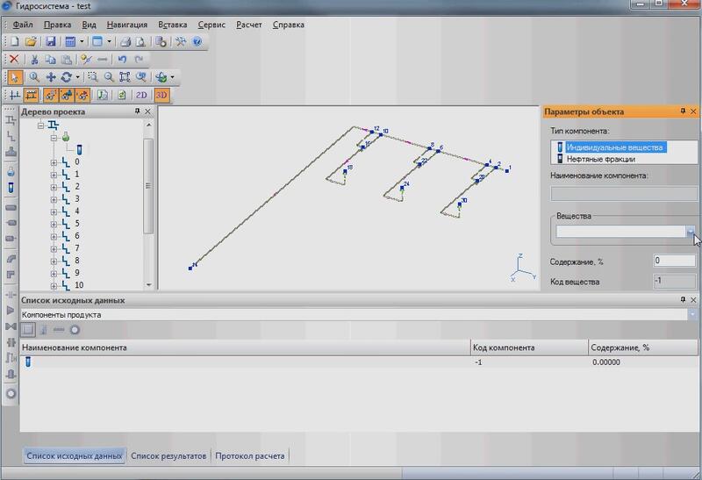Click the 'Содержание, %' column header
This screenshot has height=480, width=702.
pos(620,347)
